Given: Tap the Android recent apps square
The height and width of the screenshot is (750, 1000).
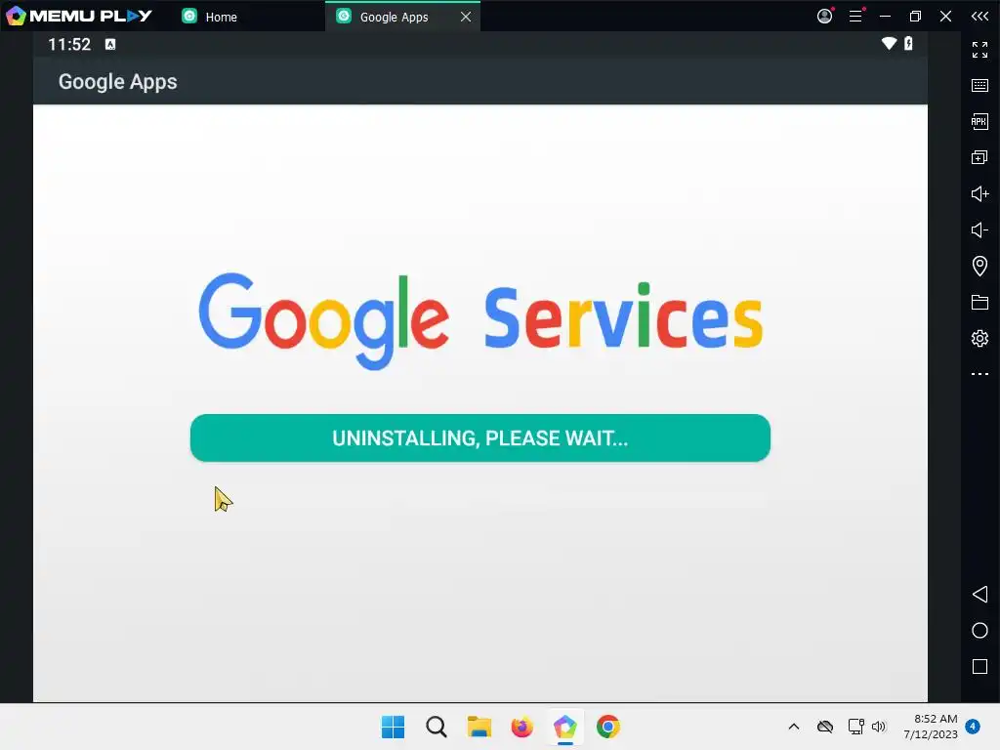Looking at the screenshot, I should coord(979,666).
